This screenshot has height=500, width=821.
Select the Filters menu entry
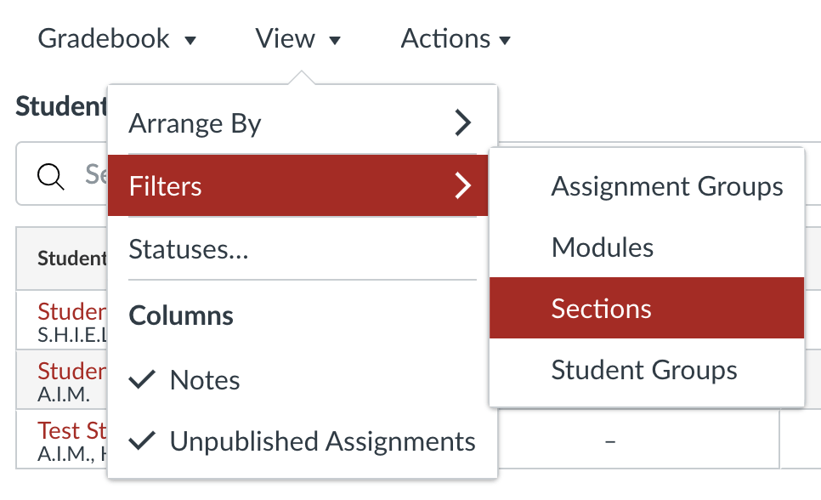pos(166,186)
